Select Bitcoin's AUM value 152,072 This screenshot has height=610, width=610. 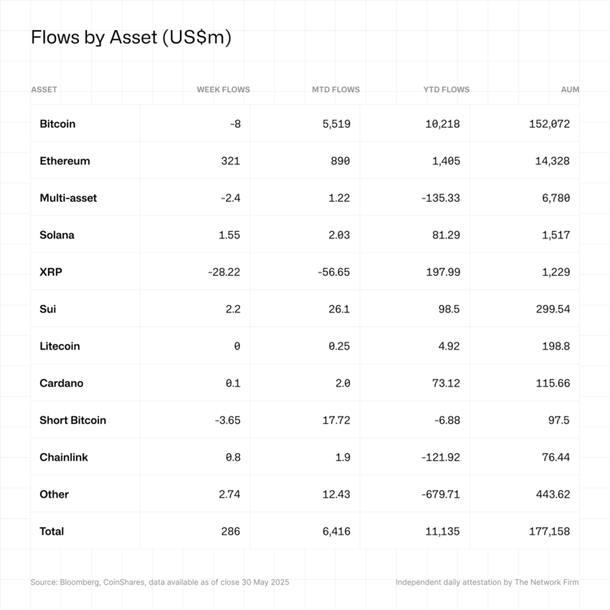(x=549, y=124)
